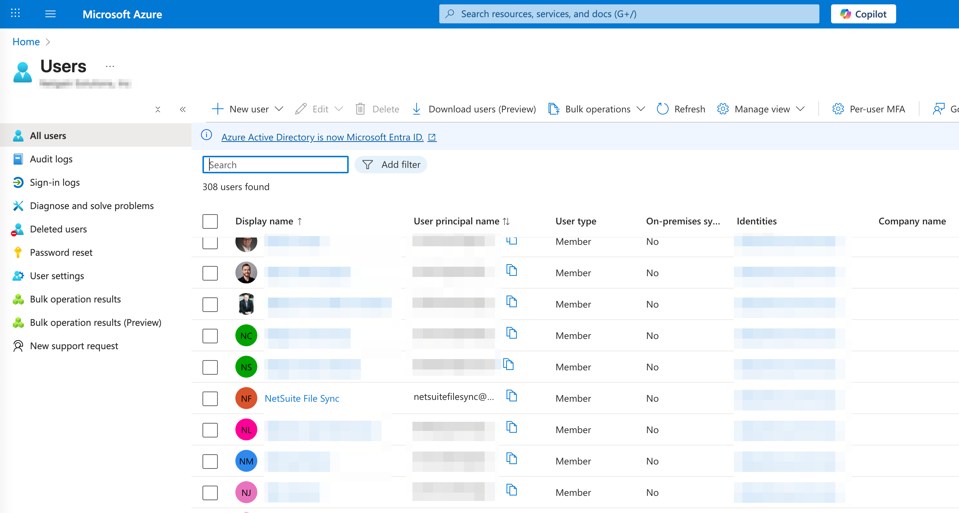This screenshot has width=959, height=513.
Task: Open the Azure portal apps grid icon
Action: tap(15, 14)
